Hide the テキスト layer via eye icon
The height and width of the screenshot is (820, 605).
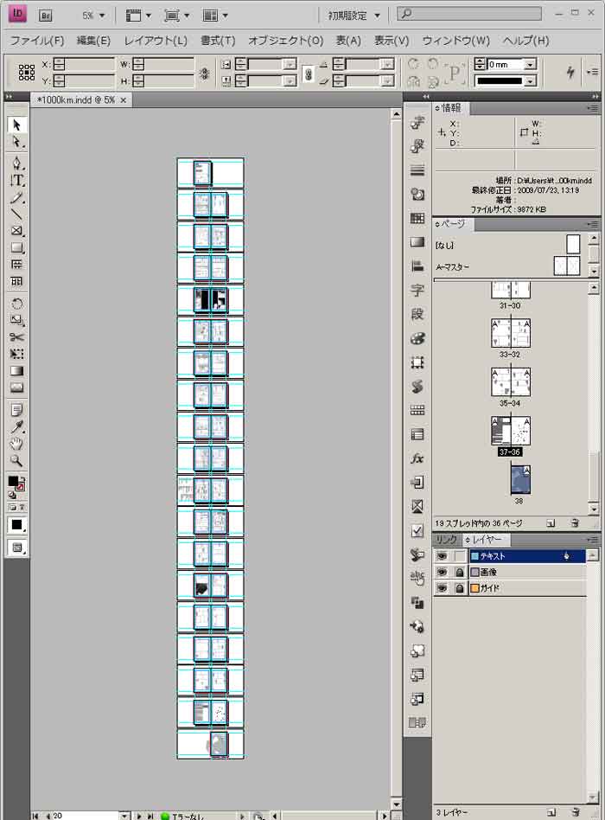pos(442,556)
